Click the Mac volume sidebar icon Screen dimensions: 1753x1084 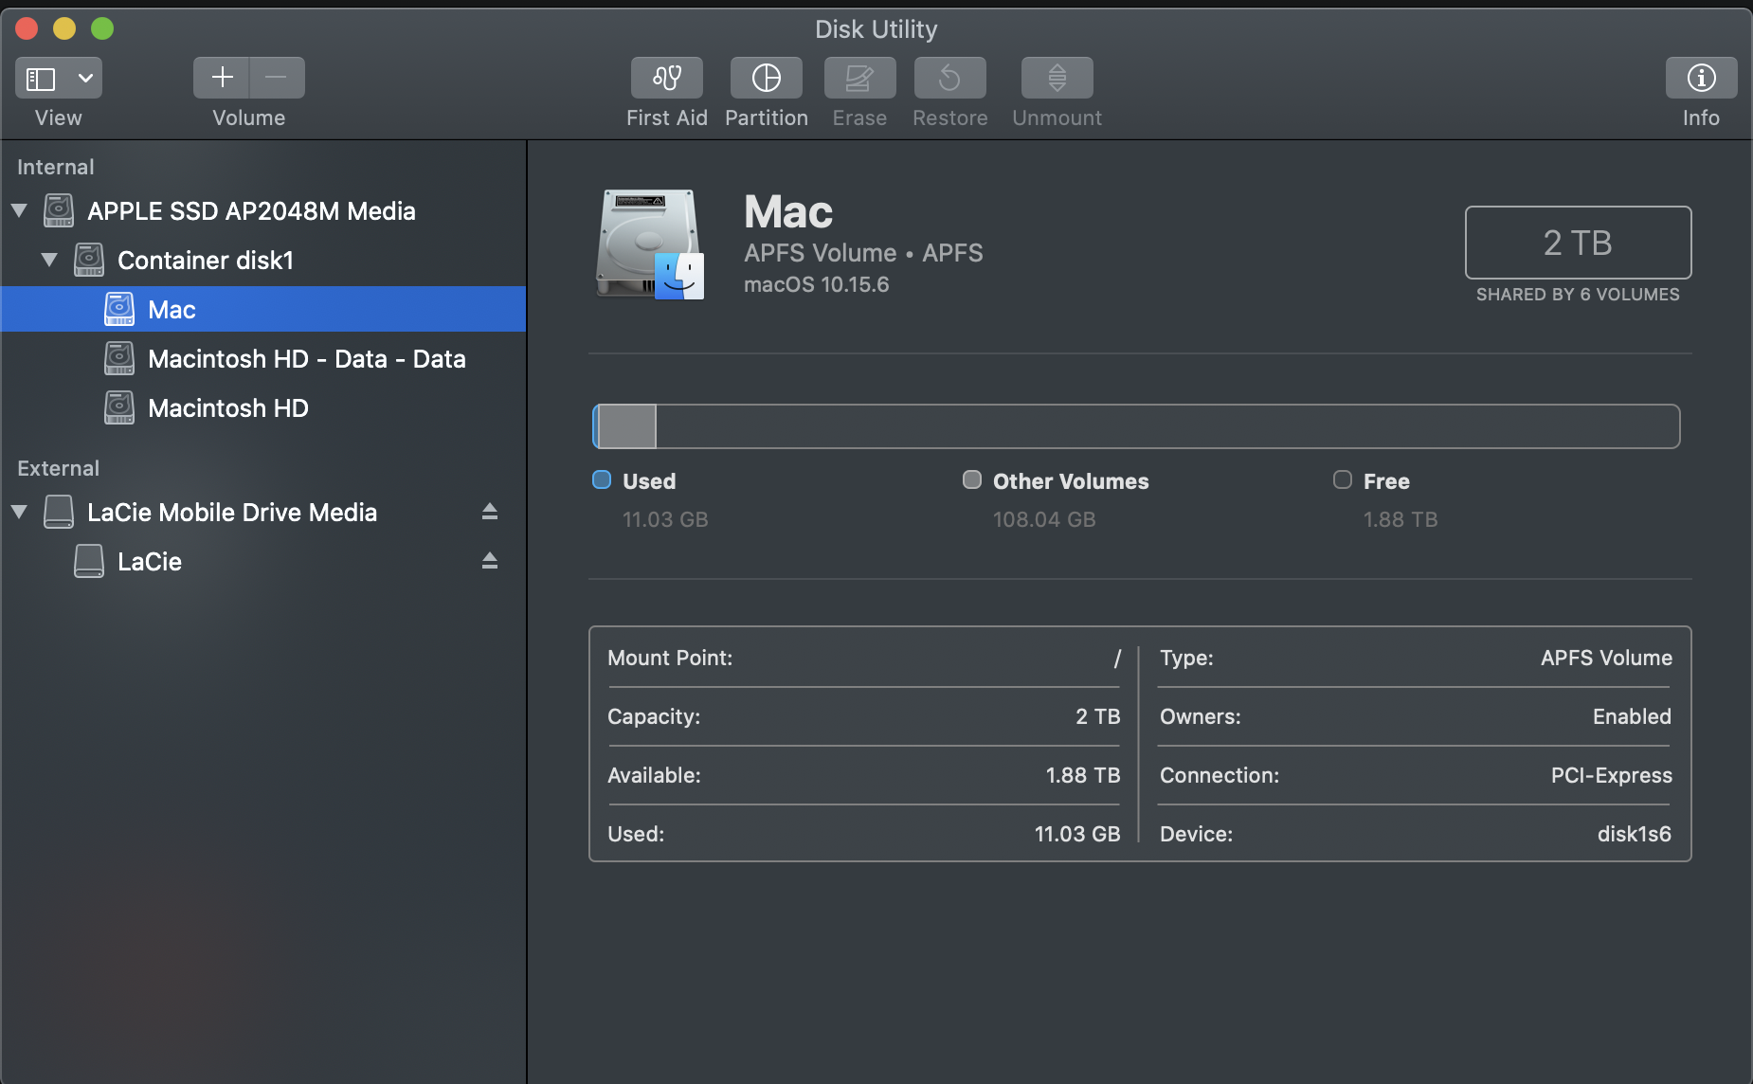[119, 309]
